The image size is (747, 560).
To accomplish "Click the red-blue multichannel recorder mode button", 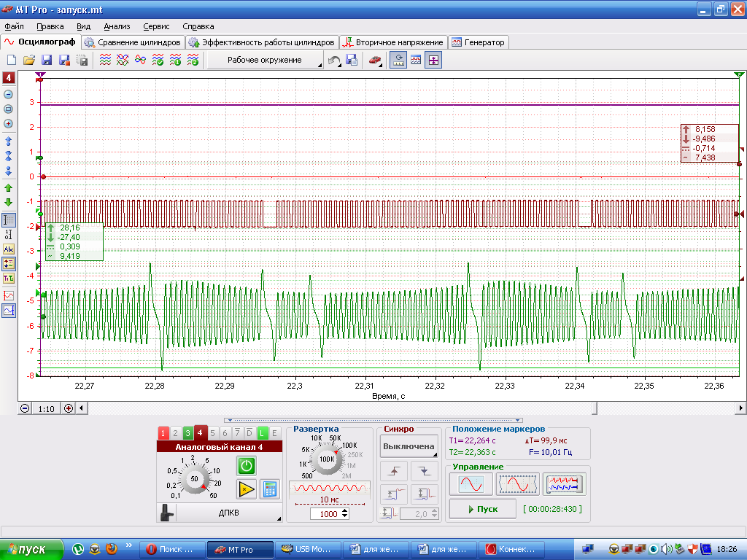I will point(564,484).
